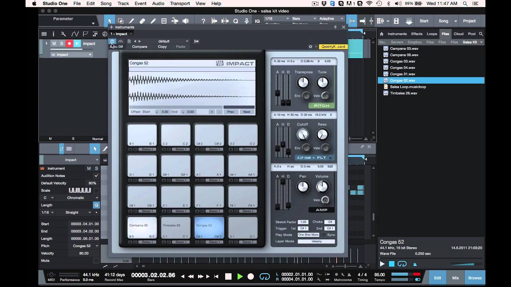Viewport: 511px width, 287px height.
Task: Click the question mark help icon
Action: [x=203, y=21]
